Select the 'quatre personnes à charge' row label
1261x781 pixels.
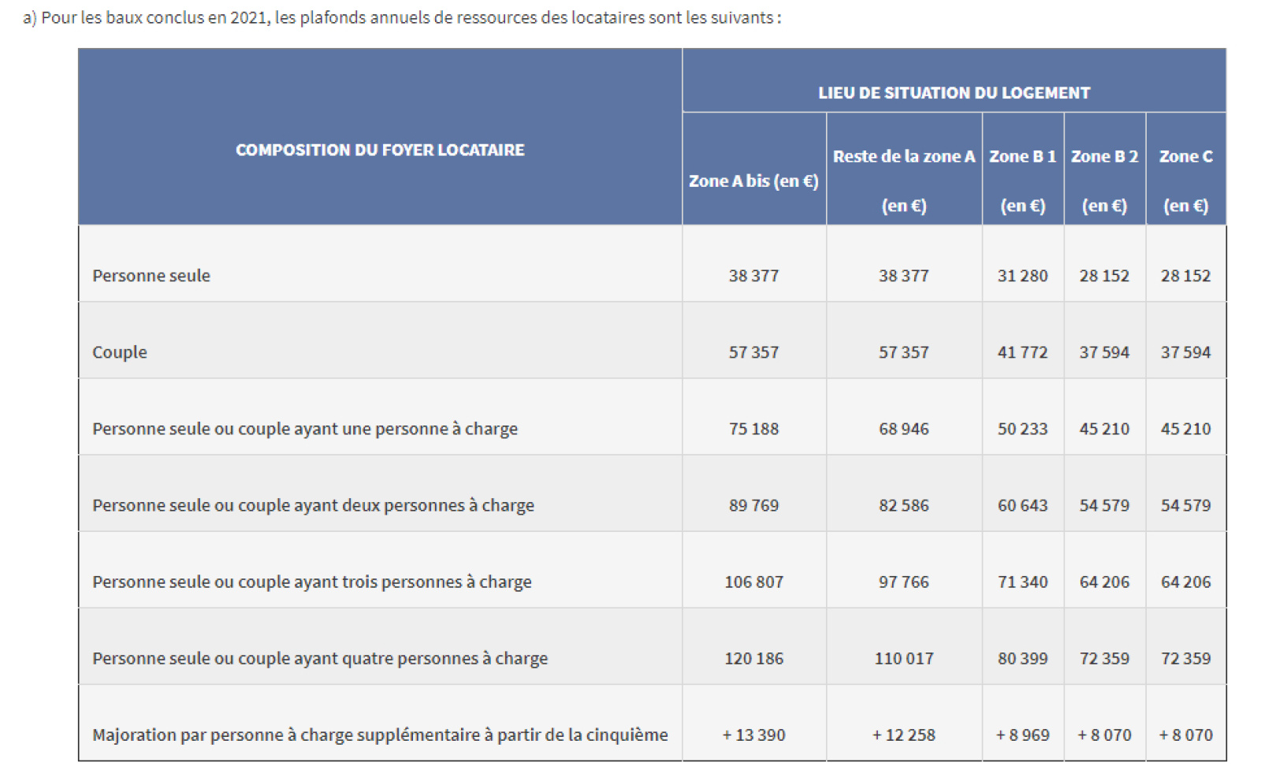coord(320,658)
